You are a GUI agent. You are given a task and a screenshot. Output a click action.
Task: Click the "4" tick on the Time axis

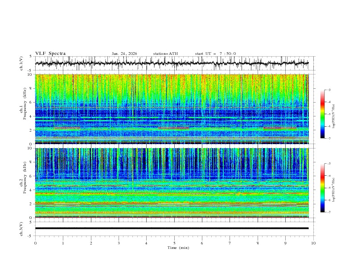point(146,243)
